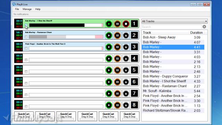Click the play icon on player 6

point(109,82)
